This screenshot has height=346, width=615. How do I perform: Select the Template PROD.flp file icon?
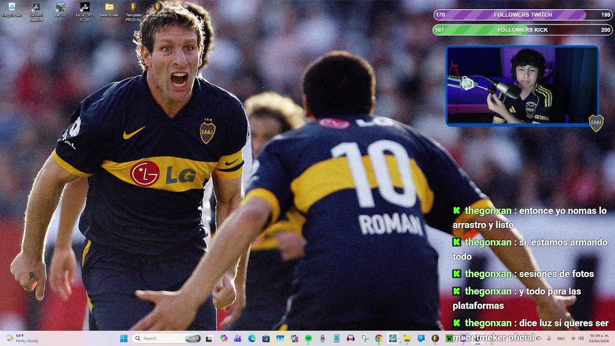134,12
